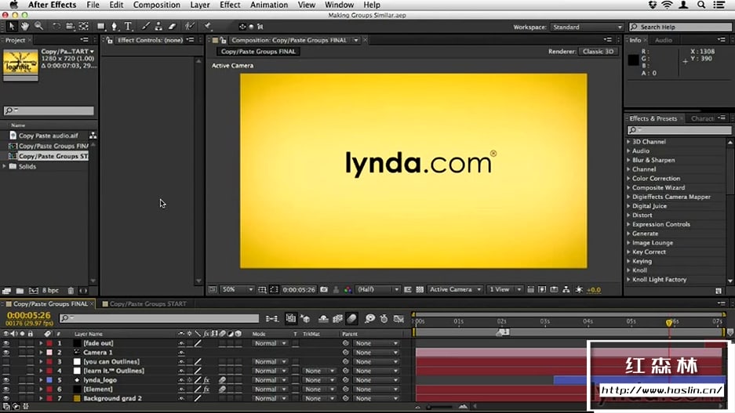
Task: Select the Selection arrow tool
Action: tap(12, 27)
